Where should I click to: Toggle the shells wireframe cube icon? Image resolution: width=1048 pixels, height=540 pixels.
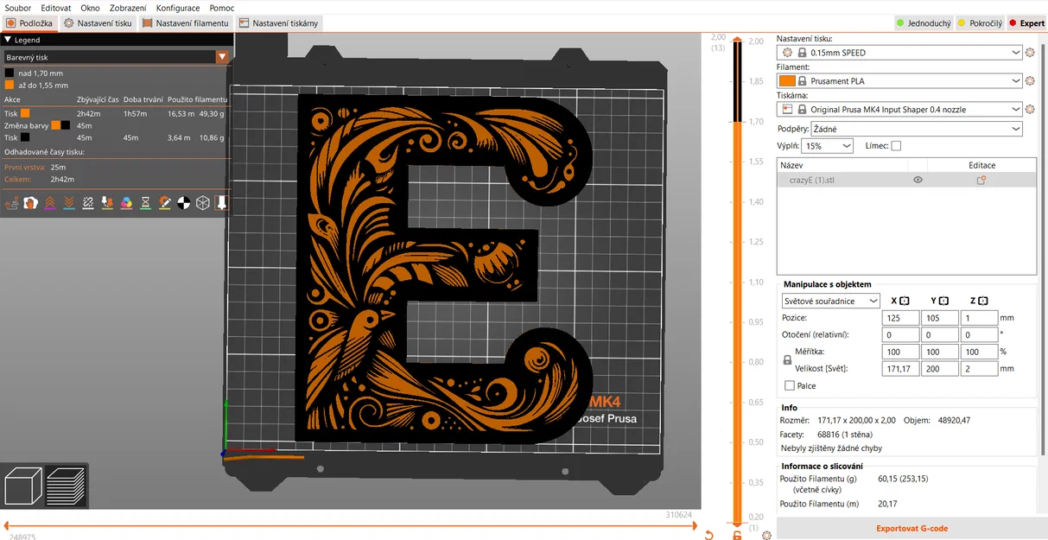pos(202,203)
